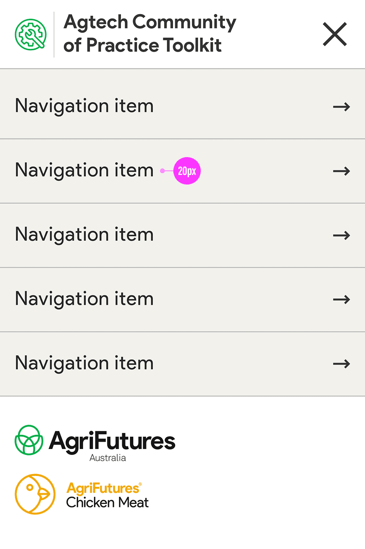The height and width of the screenshot is (549, 365).
Task: Select the fifth Navigation item label
Action: pyautogui.click(x=84, y=364)
